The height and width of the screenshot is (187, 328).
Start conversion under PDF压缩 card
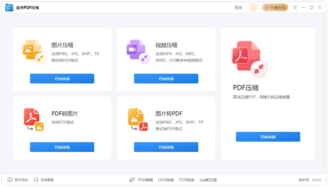(268, 137)
